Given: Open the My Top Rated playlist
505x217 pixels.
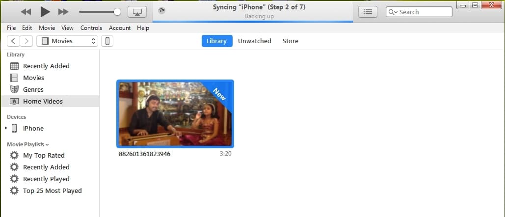Looking at the screenshot, I should (50, 155).
